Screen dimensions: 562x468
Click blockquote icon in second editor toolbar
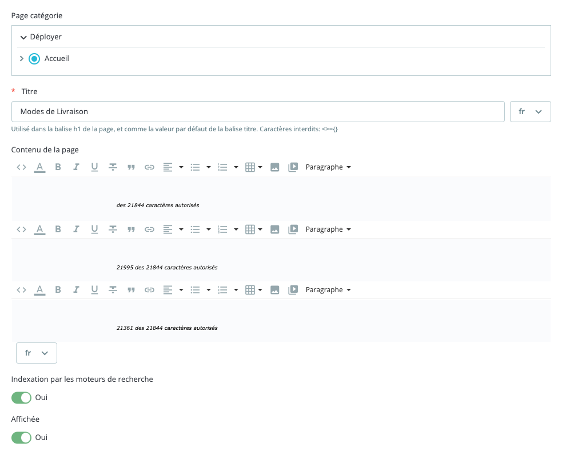click(131, 229)
